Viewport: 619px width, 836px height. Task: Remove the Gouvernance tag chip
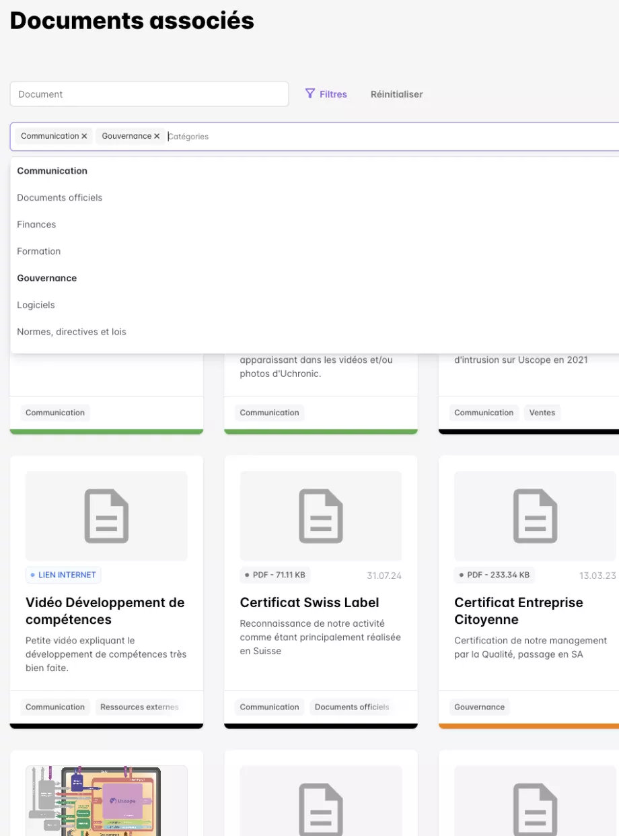[157, 136]
